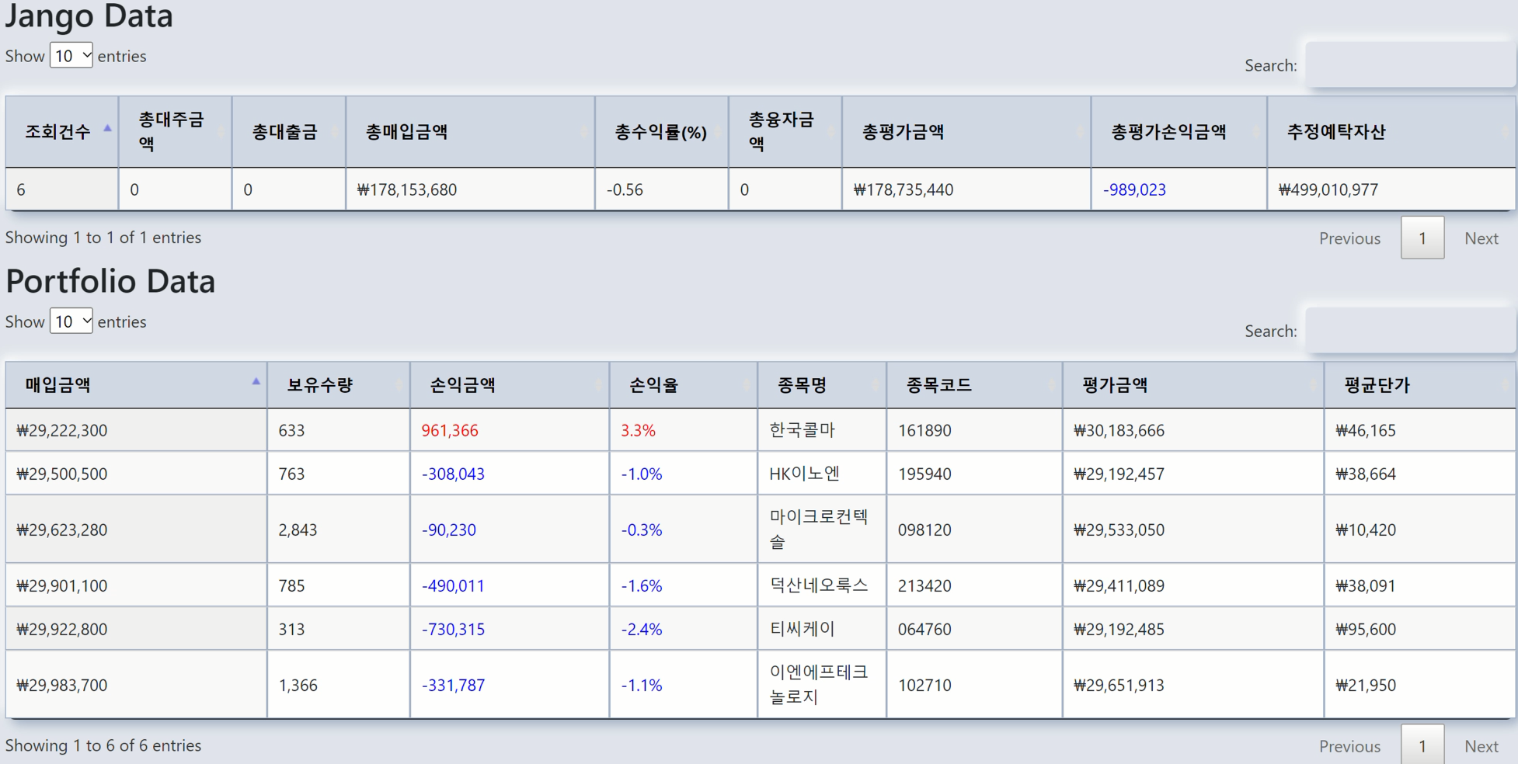This screenshot has width=1518, height=764.
Task: Sort Jango table by 총대출금 column
Action: pos(288,131)
